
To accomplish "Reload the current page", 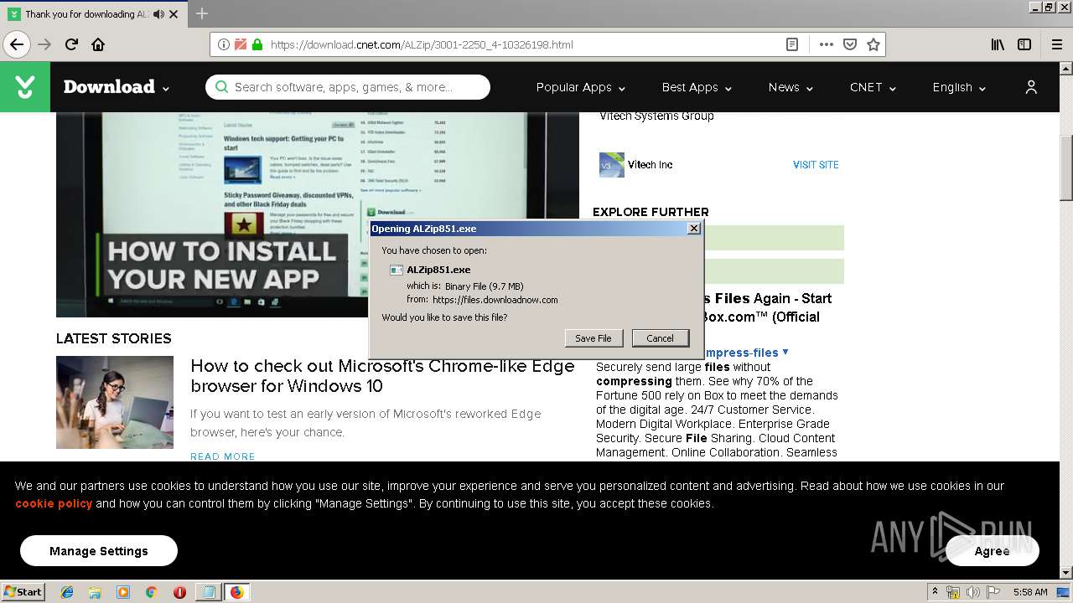I will point(71,44).
